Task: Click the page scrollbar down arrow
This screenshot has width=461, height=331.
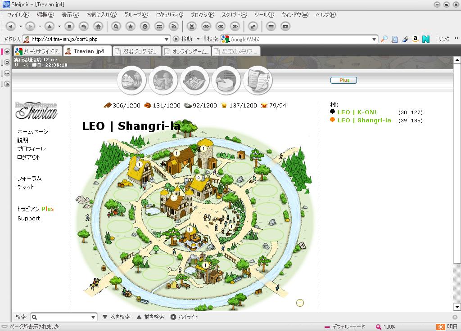Action: point(457,307)
